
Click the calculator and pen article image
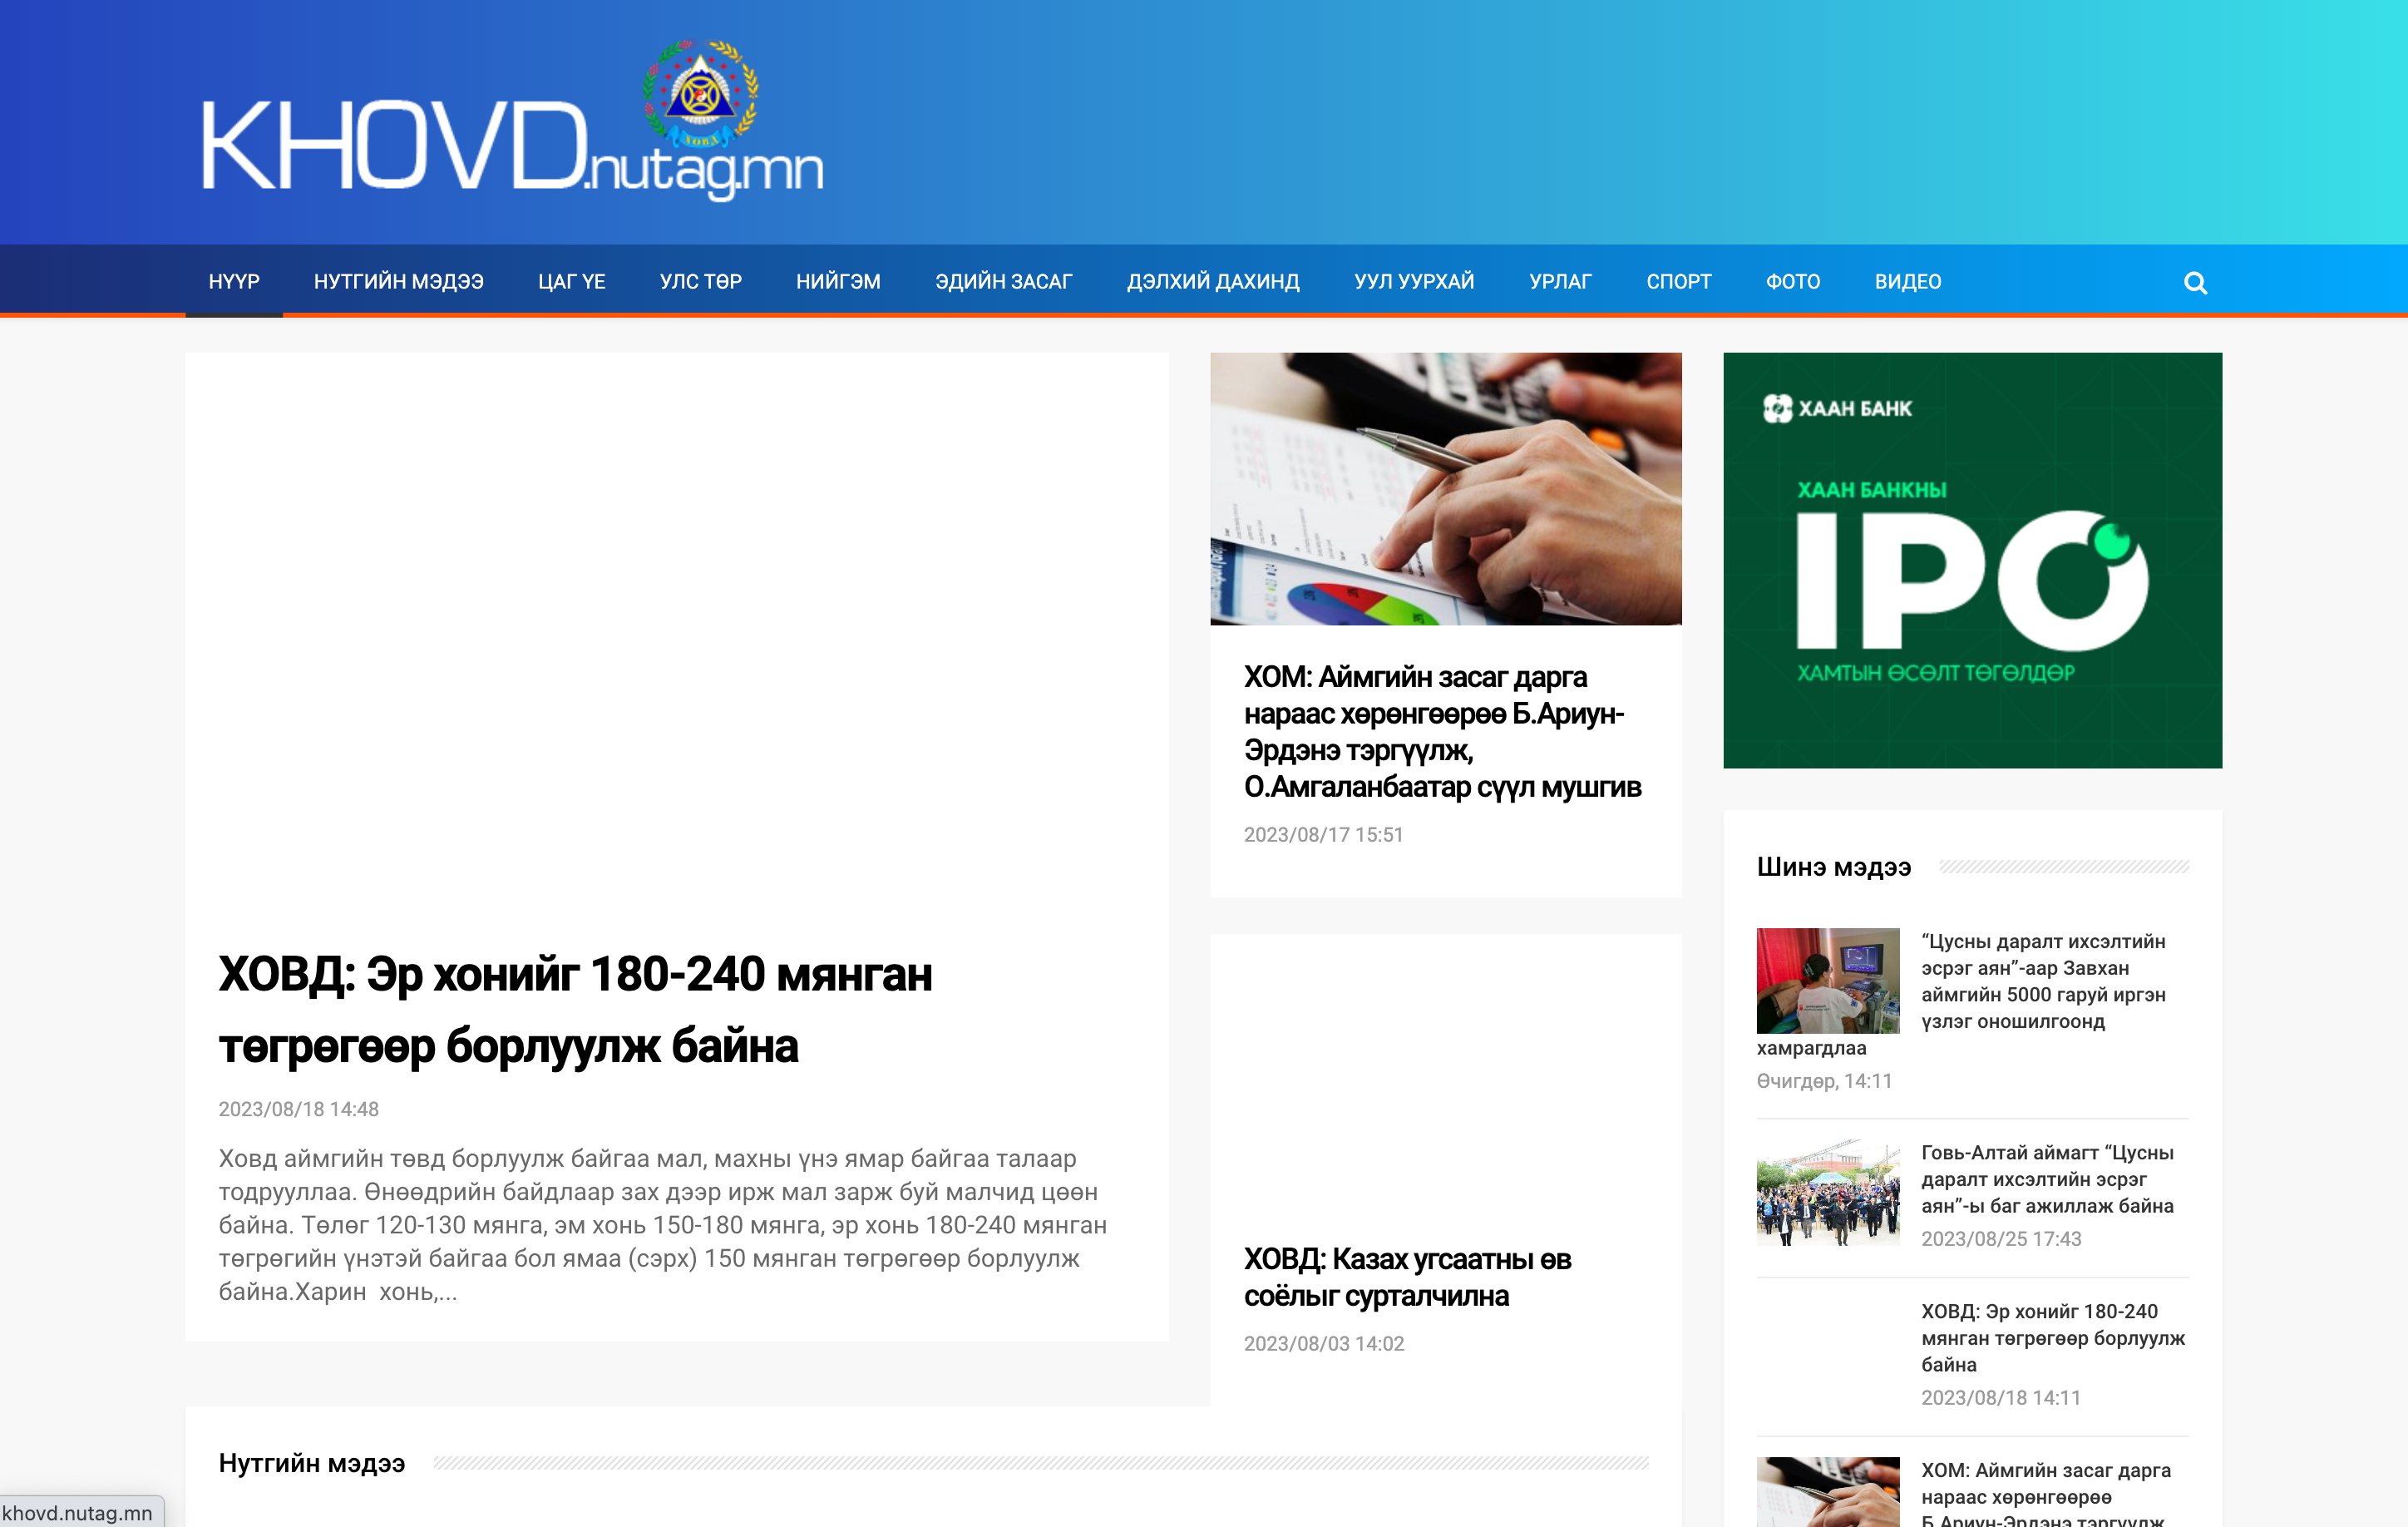[1445, 489]
